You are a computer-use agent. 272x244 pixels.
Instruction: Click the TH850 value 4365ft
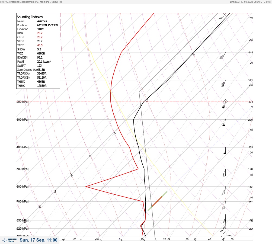click(x=41, y=82)
